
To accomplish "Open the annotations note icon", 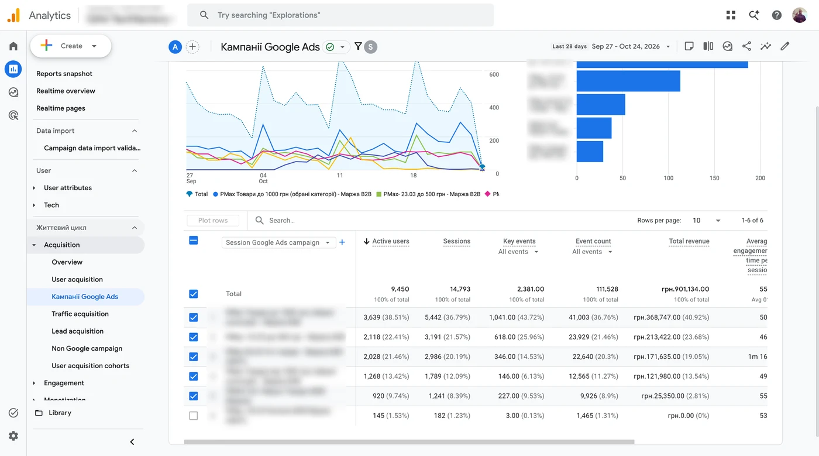I will tap(689, 46).
